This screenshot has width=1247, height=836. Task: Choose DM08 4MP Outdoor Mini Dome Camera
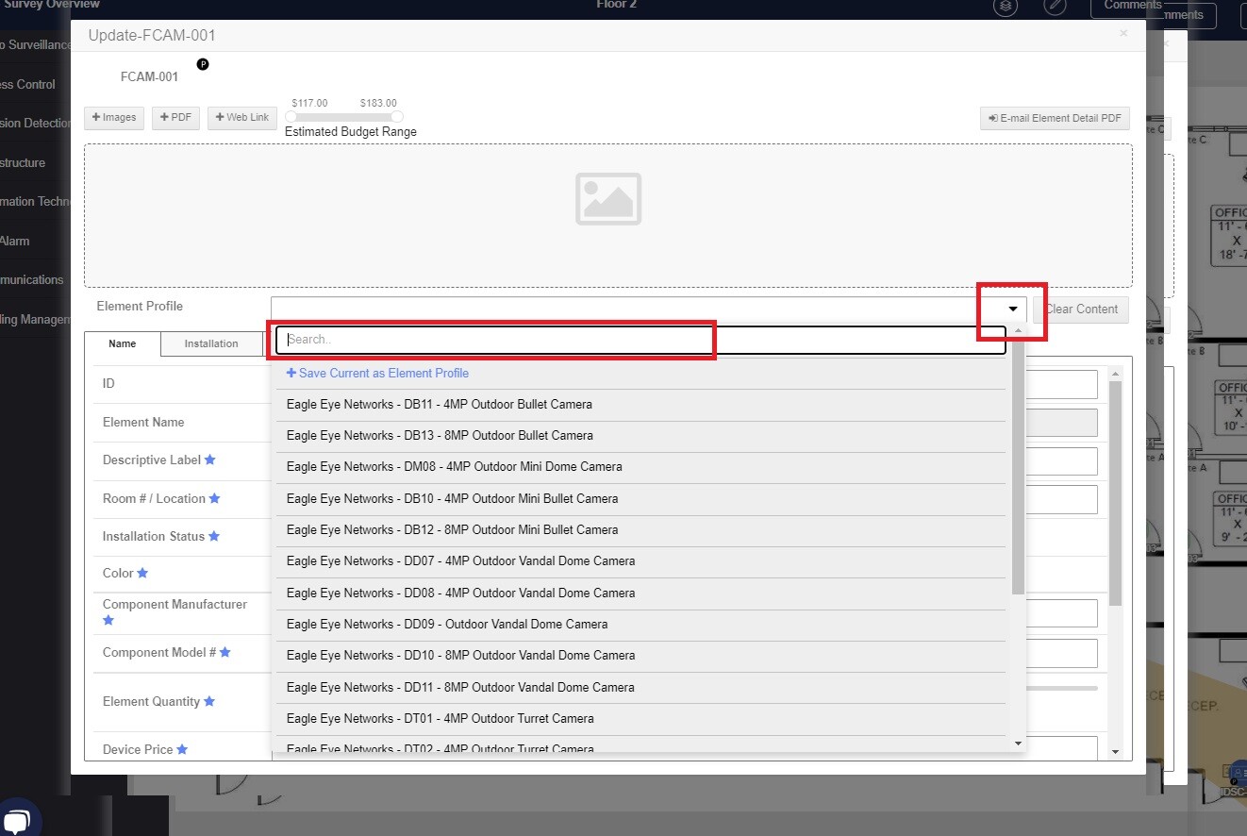(454, 467)
